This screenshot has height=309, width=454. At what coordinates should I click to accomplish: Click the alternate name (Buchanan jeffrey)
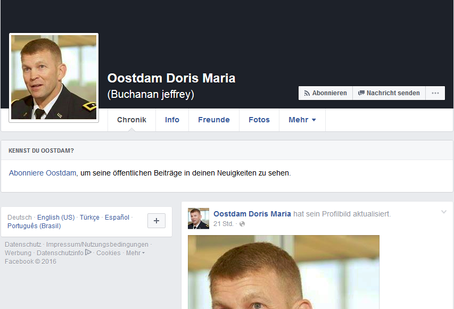tap(151, 94)
